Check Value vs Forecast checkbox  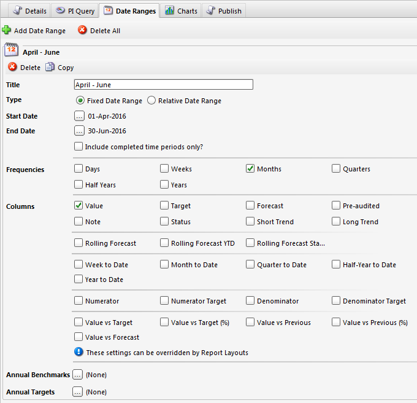(x=78, y=337)
